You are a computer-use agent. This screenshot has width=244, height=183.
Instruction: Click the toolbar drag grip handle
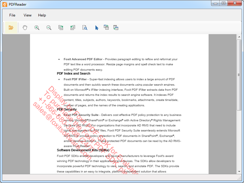pos(4,28)
